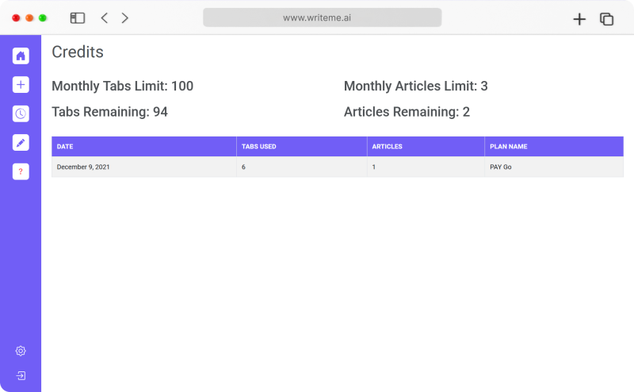Screen dimensions: 634x392
Task: Click the www.writeme.ai address bar
Action: click(323, 17)
